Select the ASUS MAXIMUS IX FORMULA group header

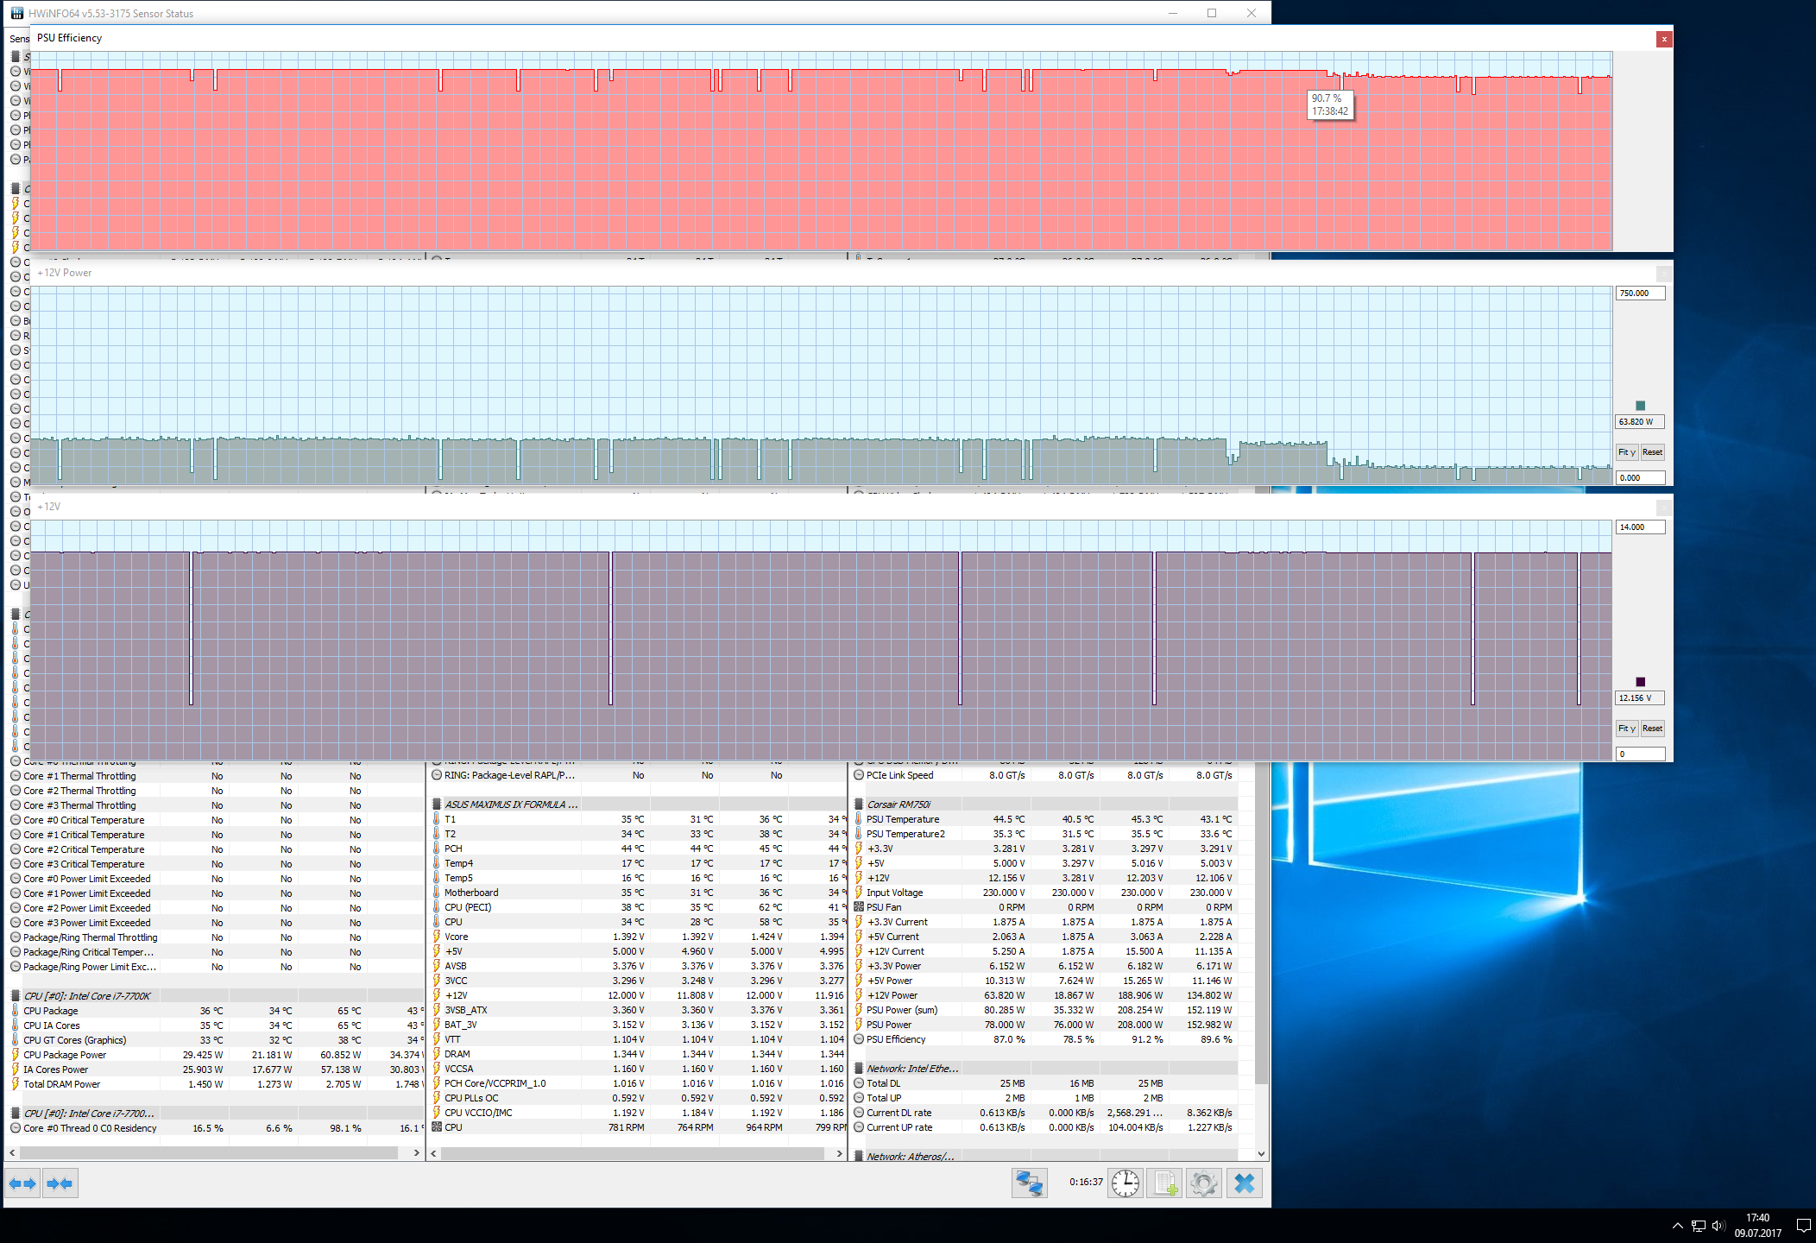[511, 804]
